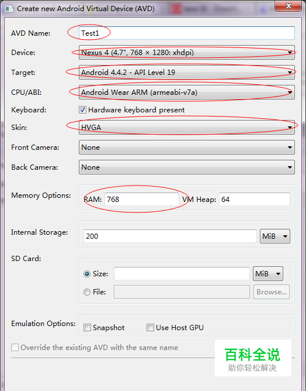Expand the CPU/ABI Android Wear ARM dropdown
Viewport: 306px width, 391px height.
click(x=187, y=92)
